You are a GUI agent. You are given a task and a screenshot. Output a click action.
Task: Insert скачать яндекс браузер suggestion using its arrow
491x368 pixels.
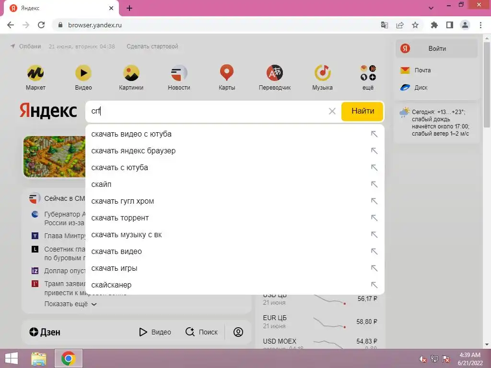tap(374, 151)
